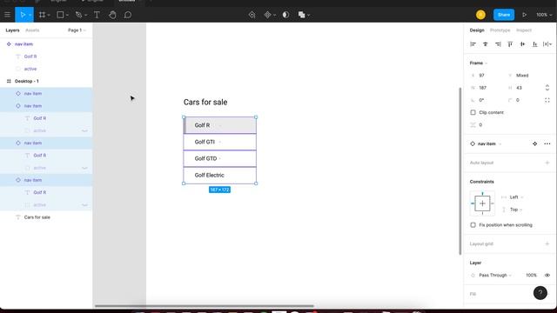Click the canvas horizontal scrollbar
Screen dimensions: 557x313
tap(205, 306)
